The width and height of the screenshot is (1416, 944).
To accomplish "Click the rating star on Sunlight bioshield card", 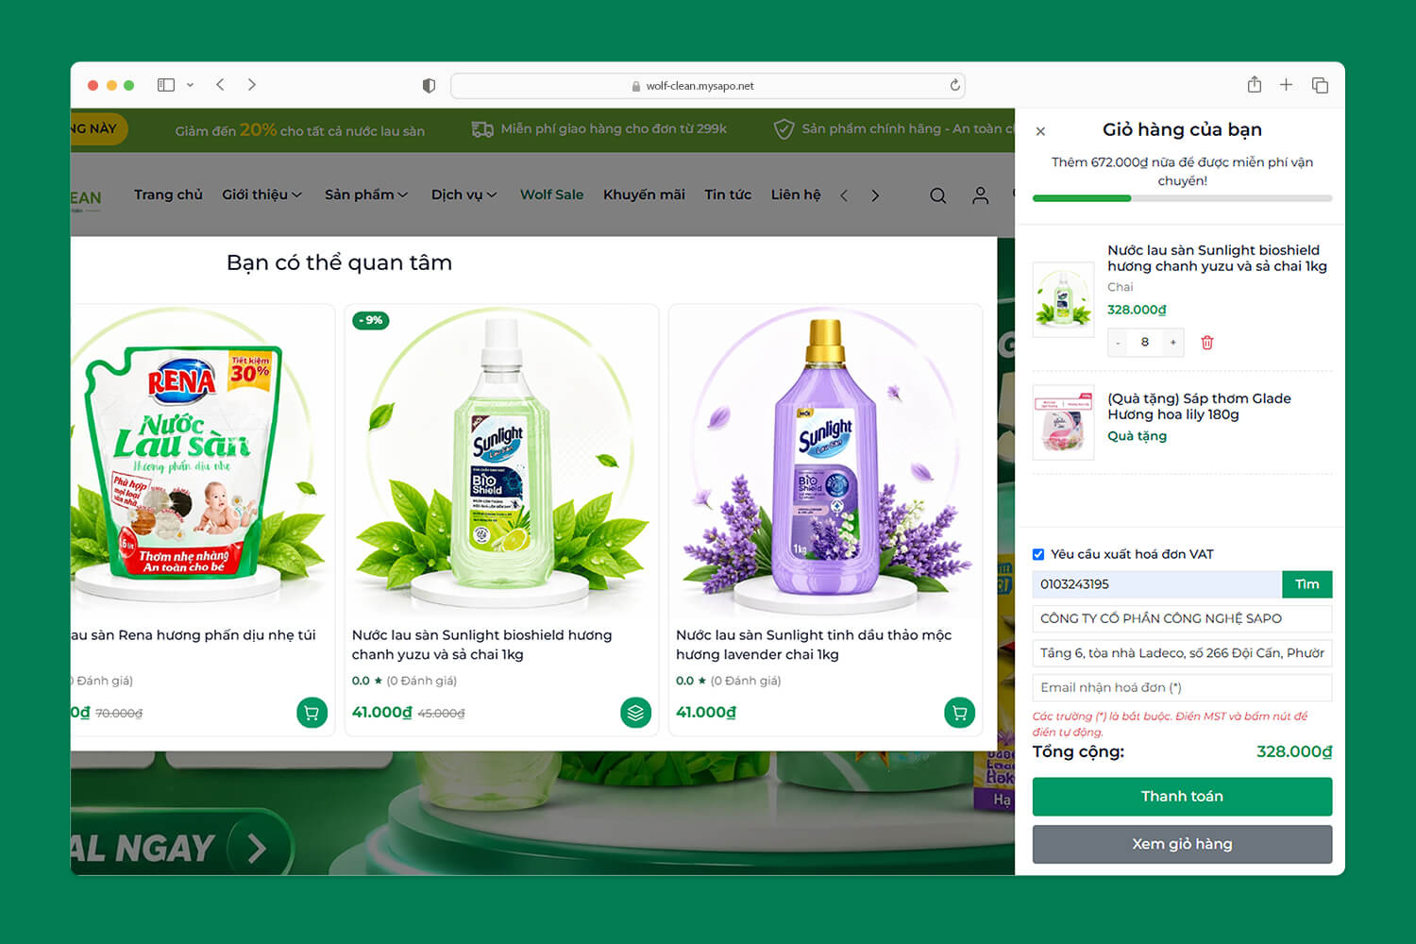I will tap(379, 681).
